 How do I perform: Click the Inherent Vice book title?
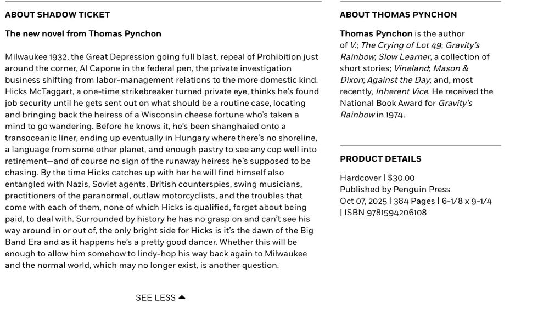[x=402, y=91]
